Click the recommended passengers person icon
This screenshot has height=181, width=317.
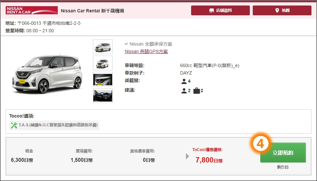(x=184, y=90)
